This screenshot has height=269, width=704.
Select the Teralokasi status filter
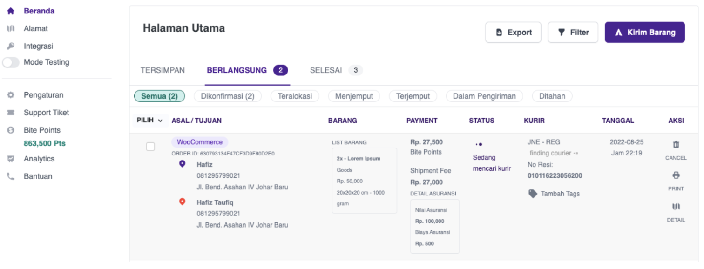(295, 96)
